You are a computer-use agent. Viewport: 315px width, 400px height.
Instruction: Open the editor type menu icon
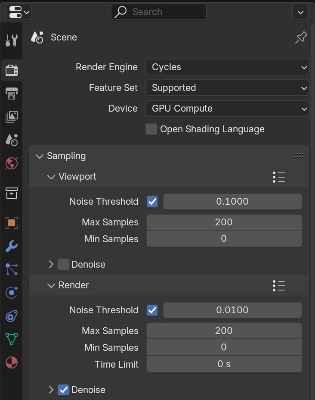[19, 12]
